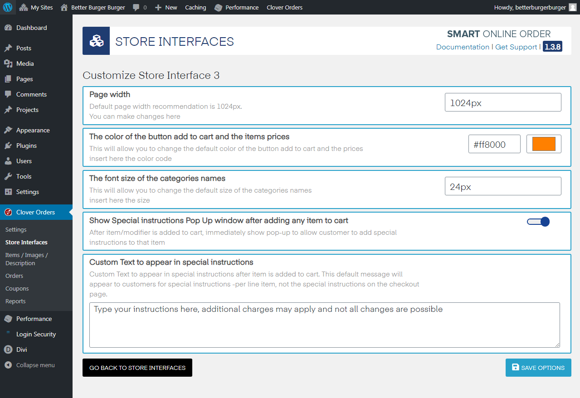The image size is (580, 398).
Task: Click the WordPress logo icon
Action: [x=8, y=7]
